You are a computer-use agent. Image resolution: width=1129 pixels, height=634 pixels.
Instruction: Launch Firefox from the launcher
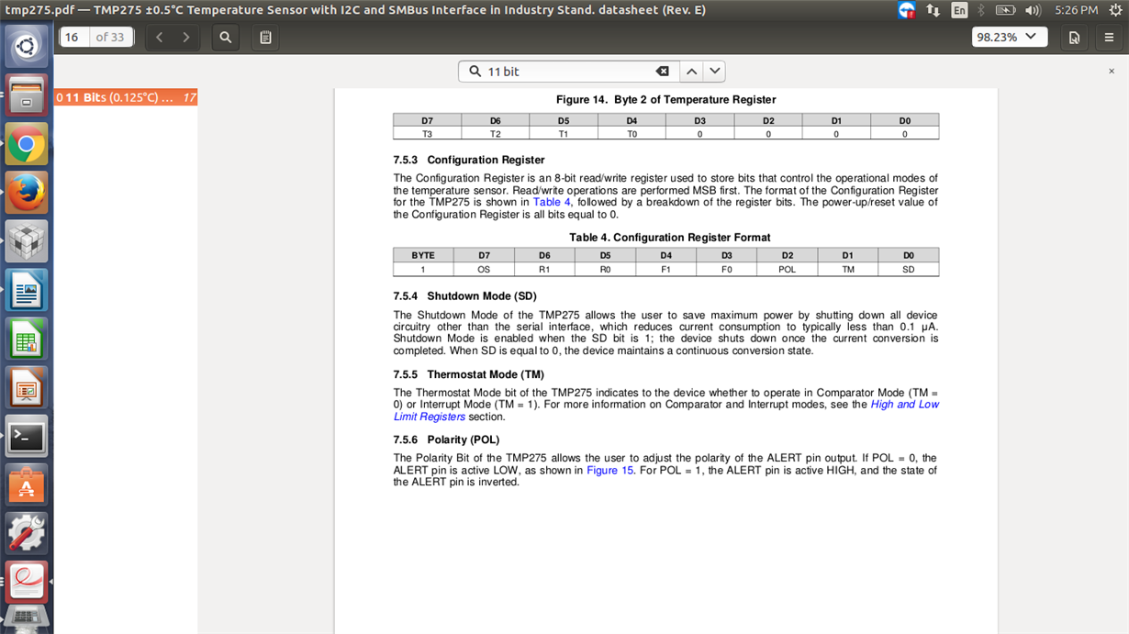click(x=27, y=193)
